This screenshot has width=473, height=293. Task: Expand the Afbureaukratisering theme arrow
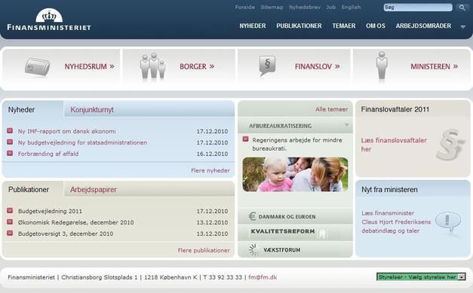click(x=346, y=125)
